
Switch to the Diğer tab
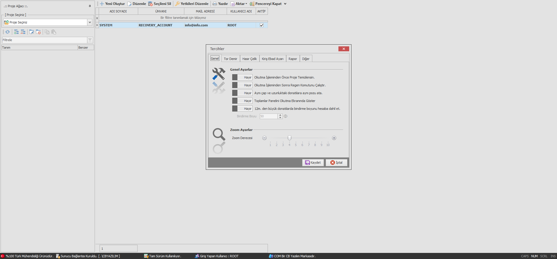point(306,59)
